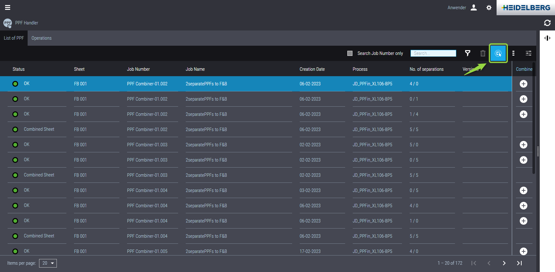The image size is (555, 272).
Task: Jump to the last page
Action: pos(519,263)
